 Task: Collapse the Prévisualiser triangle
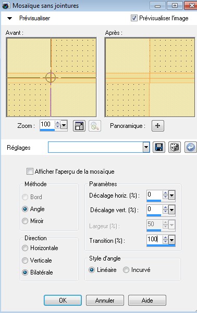[x=9, y=18]
